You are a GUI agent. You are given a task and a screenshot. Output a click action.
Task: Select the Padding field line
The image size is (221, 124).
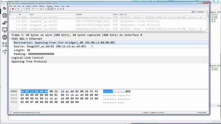tap(34, 54)
